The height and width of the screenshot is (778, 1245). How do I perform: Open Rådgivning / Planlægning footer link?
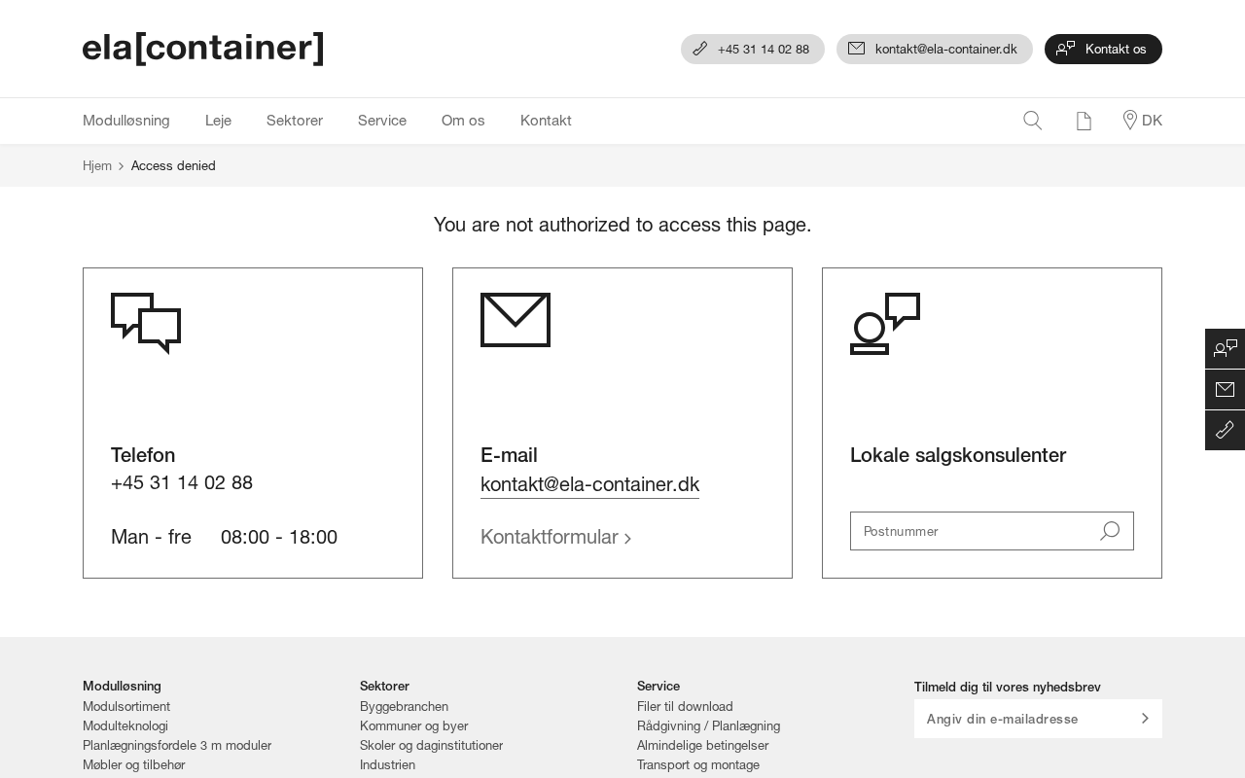pyautogui.click(x=708, y=725)
